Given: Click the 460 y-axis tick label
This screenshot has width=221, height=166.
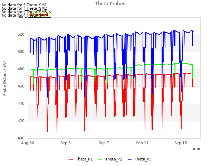Looking at the screenshot, I should click(21, 86).
